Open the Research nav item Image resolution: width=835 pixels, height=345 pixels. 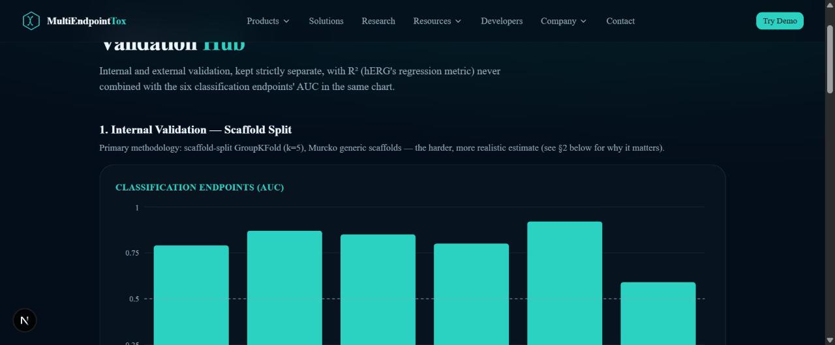378,21
